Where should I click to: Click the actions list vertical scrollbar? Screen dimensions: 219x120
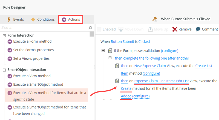[92, 71]
